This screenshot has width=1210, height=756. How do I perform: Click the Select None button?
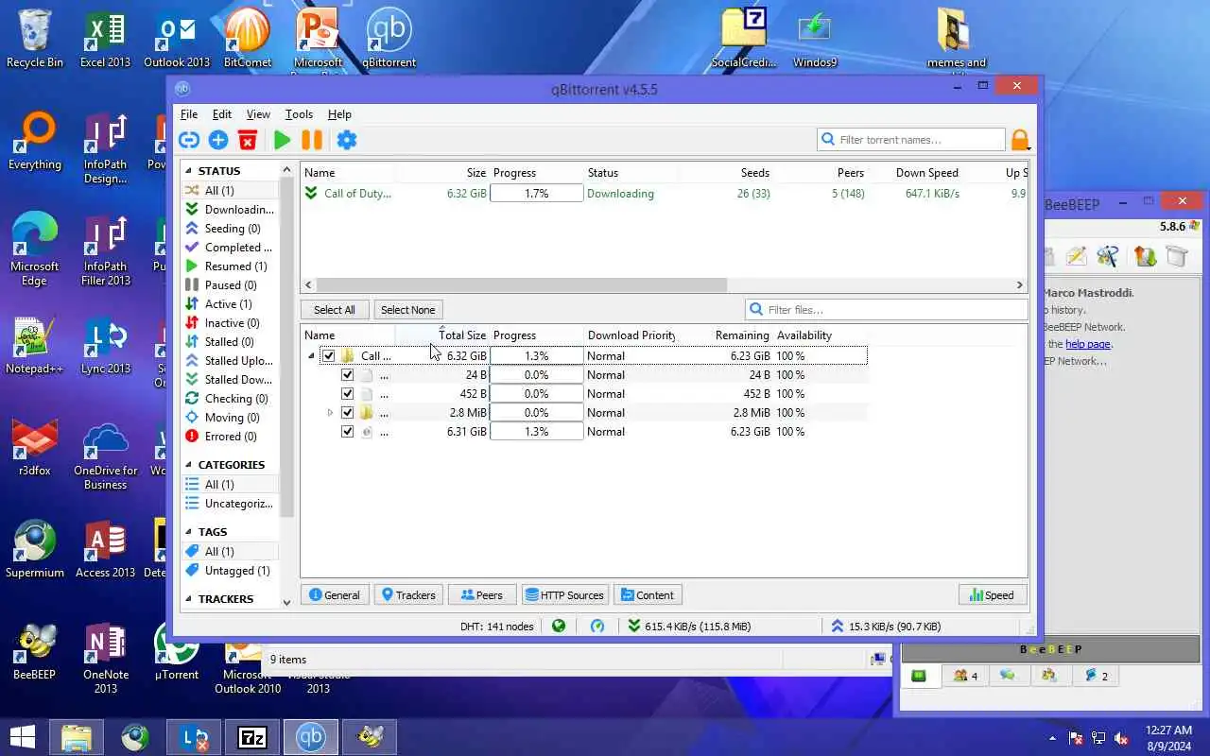click(x=408, y=310)
